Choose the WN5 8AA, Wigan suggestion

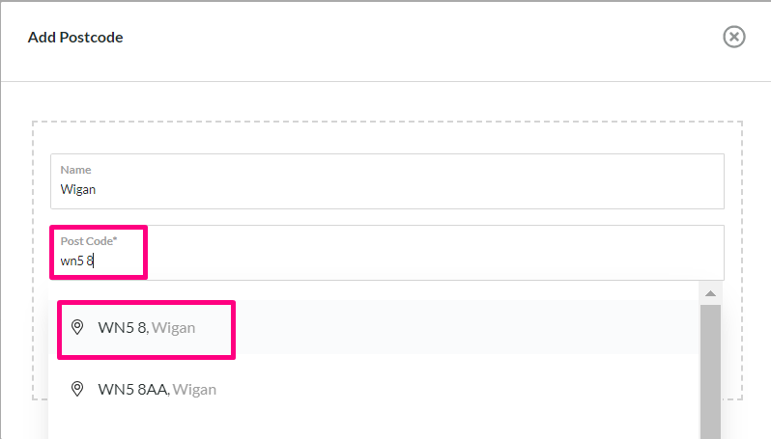click(374, 389)
